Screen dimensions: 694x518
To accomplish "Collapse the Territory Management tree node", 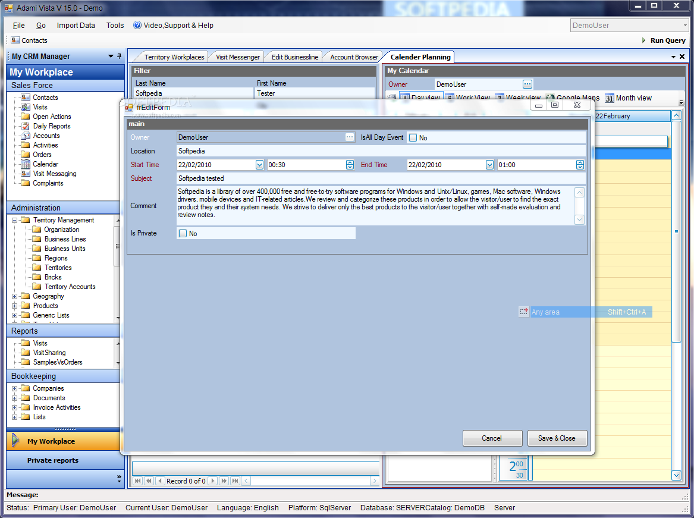I will [15, 220].
